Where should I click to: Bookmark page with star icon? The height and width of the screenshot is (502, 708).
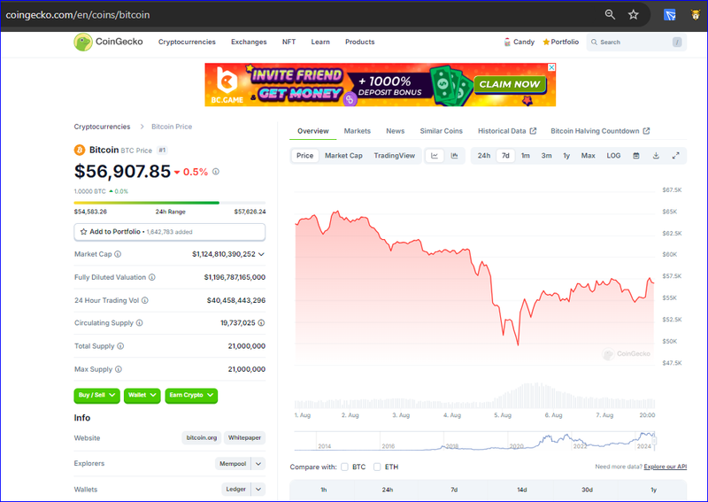pos(634,14)
